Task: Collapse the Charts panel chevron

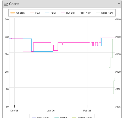Action: pyautogui.click(x=119, y=4)
